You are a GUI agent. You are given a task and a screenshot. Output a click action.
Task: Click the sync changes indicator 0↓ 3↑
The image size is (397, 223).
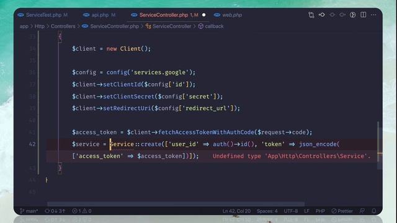click(55, 211)
